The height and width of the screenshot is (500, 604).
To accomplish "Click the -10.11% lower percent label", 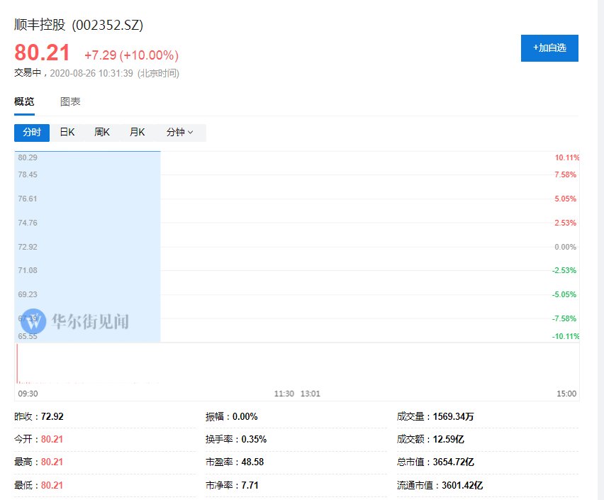I will coord(566,337).
